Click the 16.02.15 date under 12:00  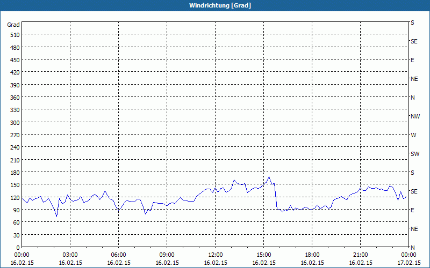click(216, 263)
